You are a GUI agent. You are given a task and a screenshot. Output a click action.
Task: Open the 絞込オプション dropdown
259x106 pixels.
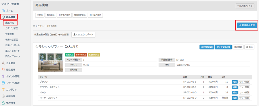tap(245, 6)
